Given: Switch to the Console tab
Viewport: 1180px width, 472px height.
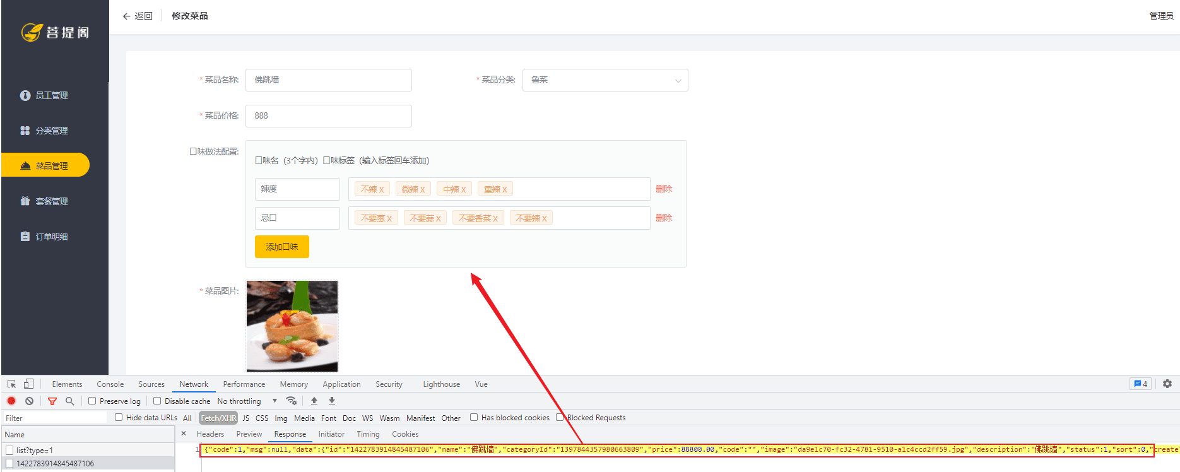Looking at the screenshot, I should click(110, 384).
